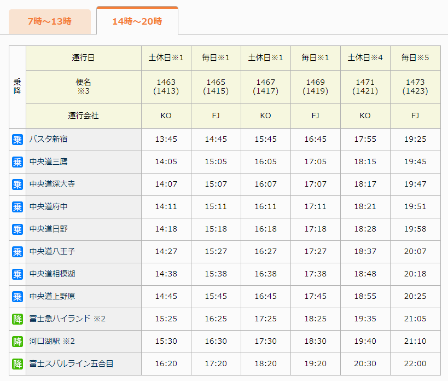The width and height of the screenshot is (448, 381).
Task: Click the 19:25 バスタ新宿 departure time
Action: tap(415, 140)
